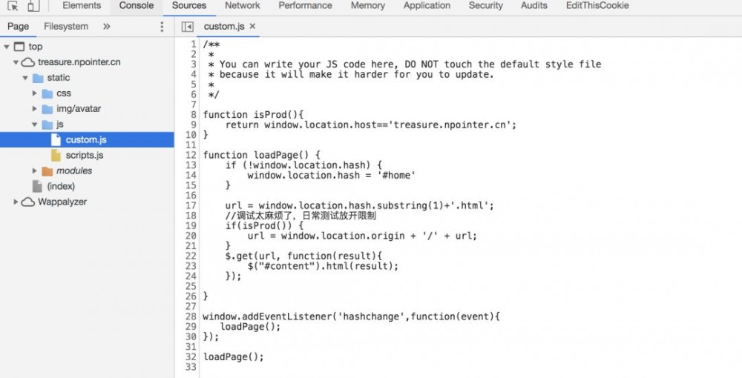Hide the navigator sidebar toggle icon
The image size is (742, 378).
click(188, 27)
